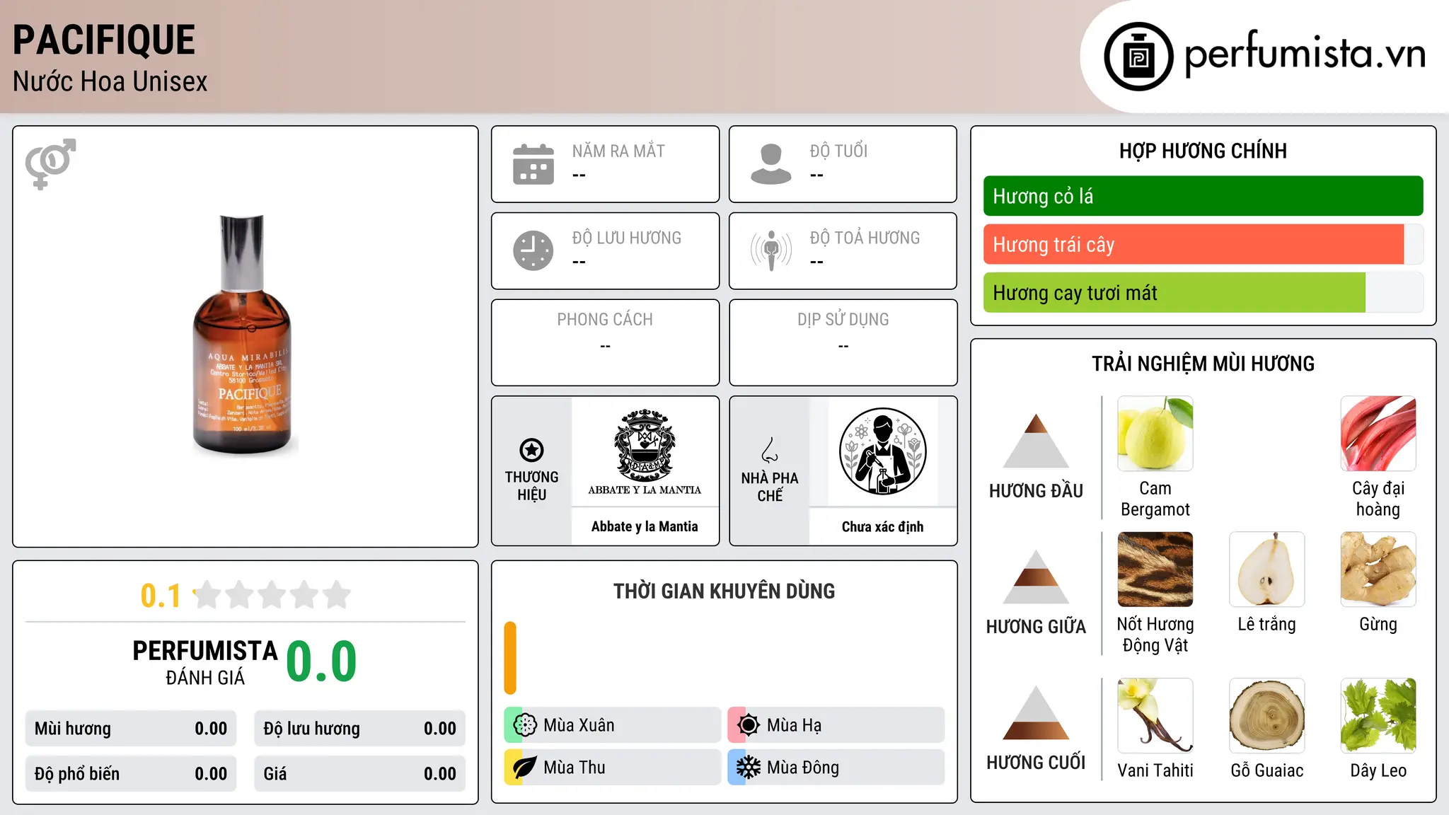Click the perfumista.vn bottle logo icon

tap(1138, 57)
